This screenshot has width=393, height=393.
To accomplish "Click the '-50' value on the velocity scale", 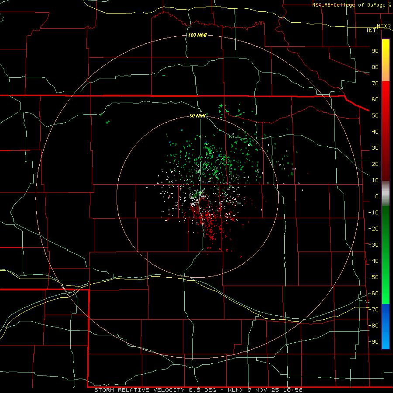I will click(373, 277).
